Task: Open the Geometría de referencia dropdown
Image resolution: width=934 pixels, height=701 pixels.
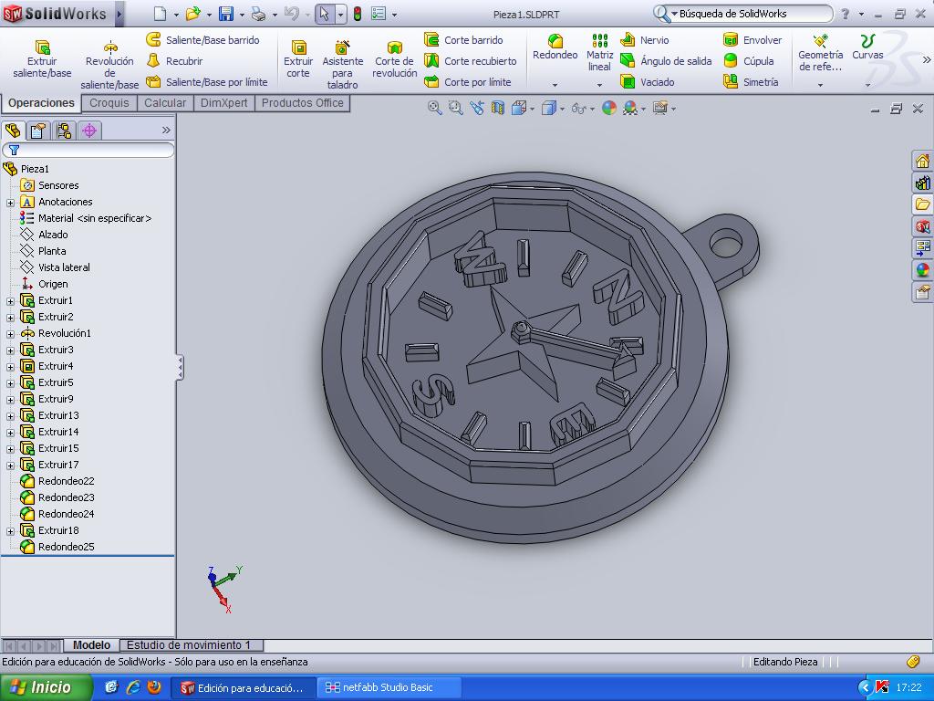Action: [820, 85]
